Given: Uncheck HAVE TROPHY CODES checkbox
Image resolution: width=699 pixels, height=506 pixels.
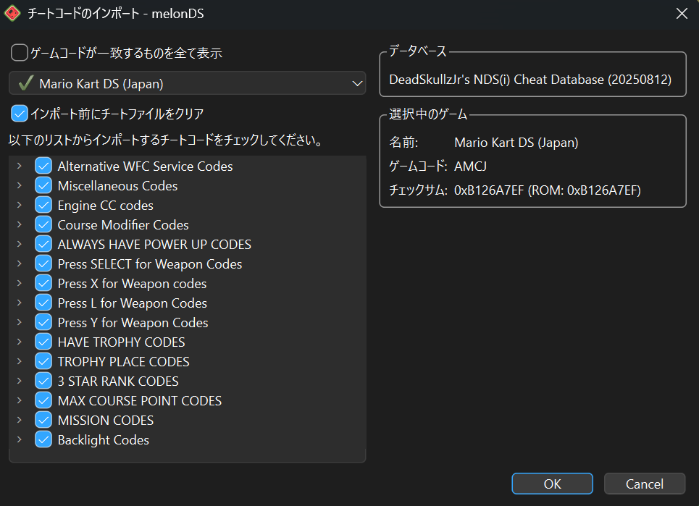Looking at the screenshot, I should click(43, 342).
